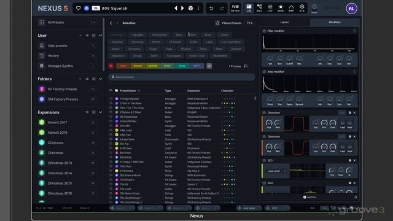Screen dimensions: 393x221
Task: Collapse the Expansions section chevron
Action: [101, 112]
